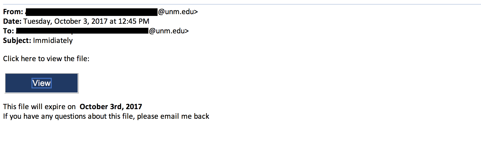Click the redacted sender name bar
This screenshot has width=481, height=144.
pos(92,12)
